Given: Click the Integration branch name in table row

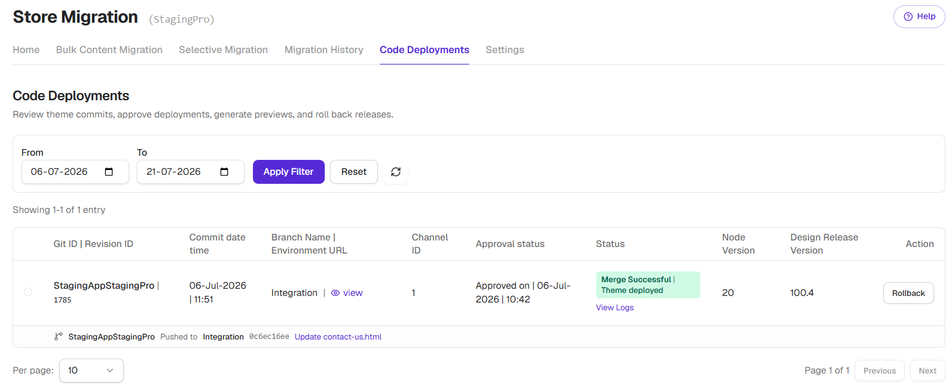Looking at the screenshot, I should 294,293.
